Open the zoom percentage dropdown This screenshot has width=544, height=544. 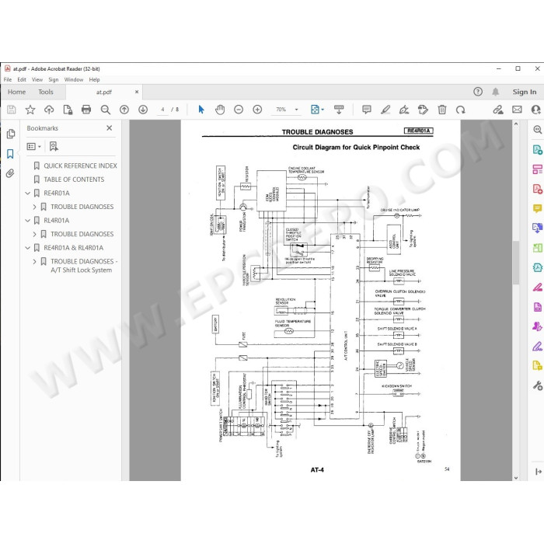pos(297,110)
